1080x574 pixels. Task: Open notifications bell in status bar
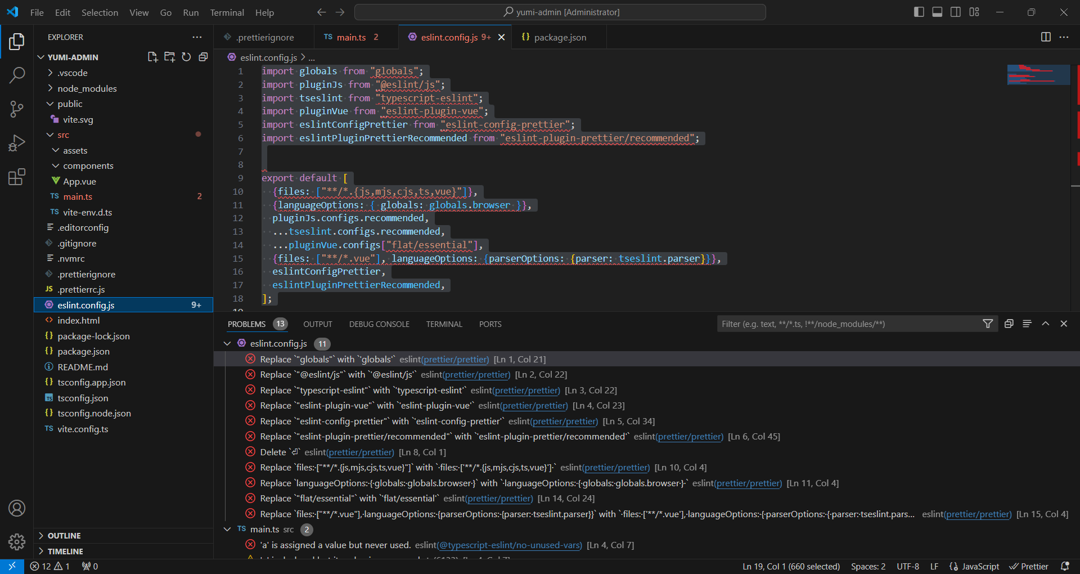click(1065, 566)
